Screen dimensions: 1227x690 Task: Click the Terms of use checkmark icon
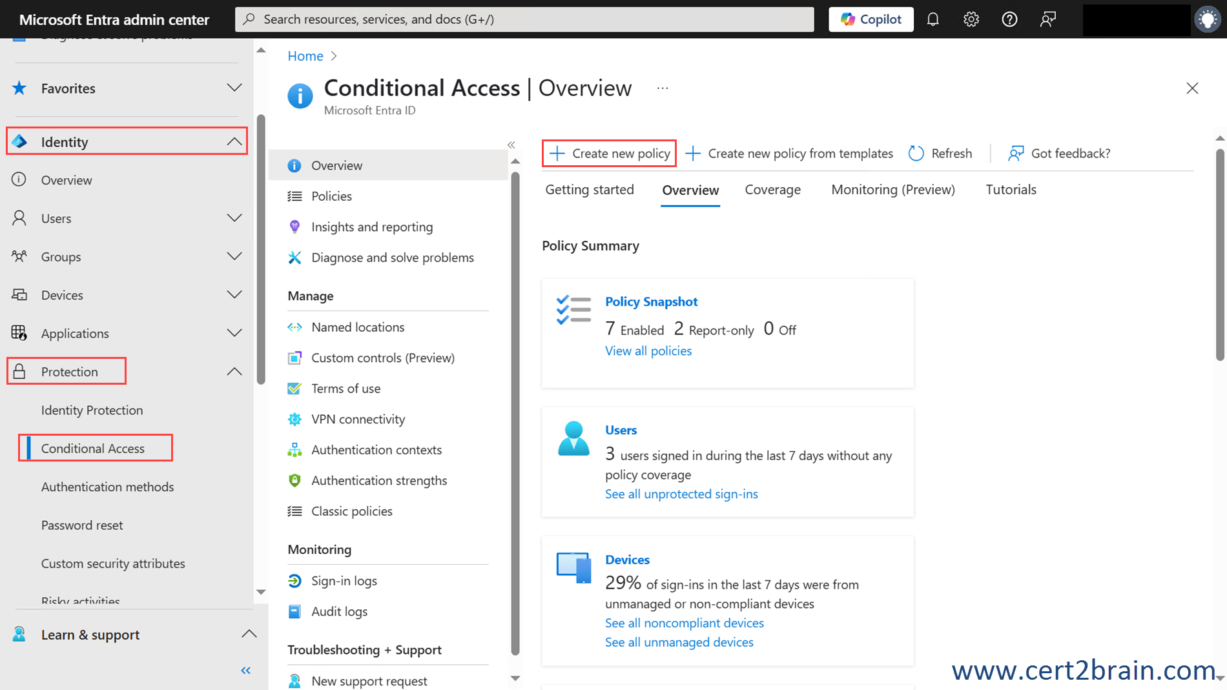coord(294,389)
